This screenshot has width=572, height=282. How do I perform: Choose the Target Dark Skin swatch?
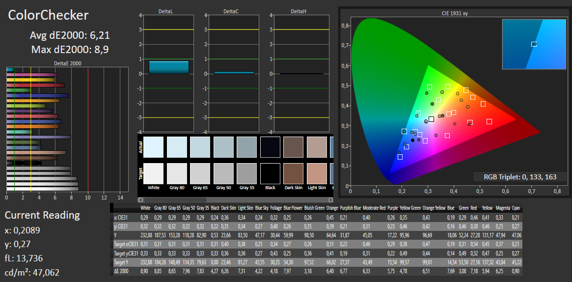pyautogui.click(x=293, y=173)
